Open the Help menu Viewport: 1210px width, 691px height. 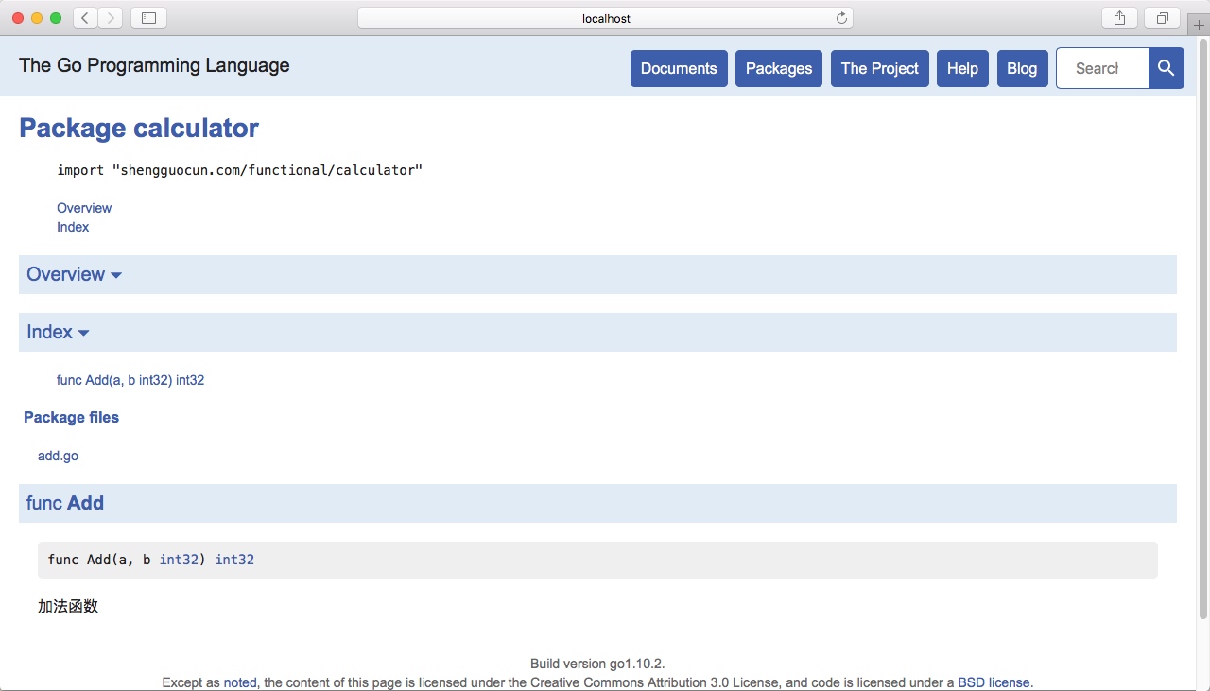[x=962, y=68]
